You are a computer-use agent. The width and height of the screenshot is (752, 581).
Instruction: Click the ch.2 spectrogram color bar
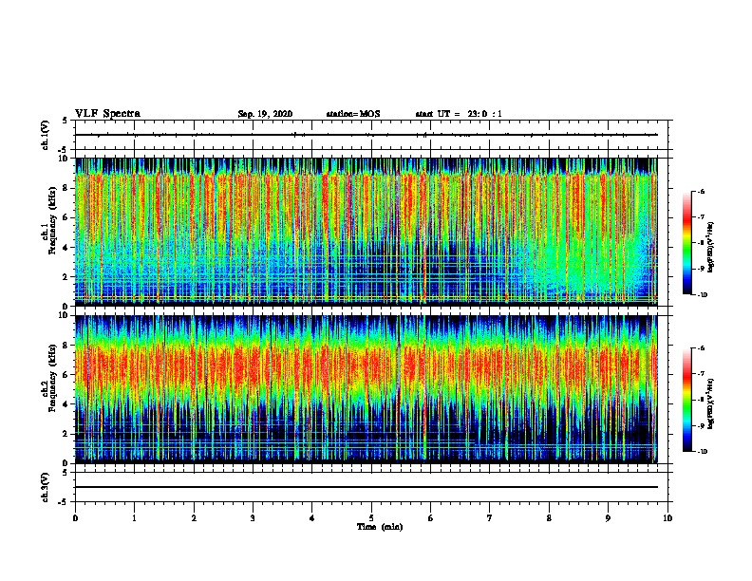[687, 400]
